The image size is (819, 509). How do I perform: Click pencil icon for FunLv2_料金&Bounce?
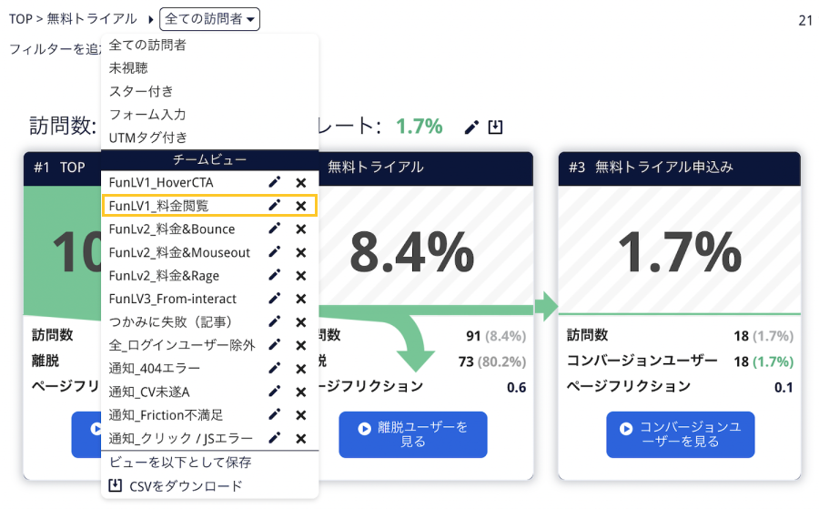click(274, 229)
